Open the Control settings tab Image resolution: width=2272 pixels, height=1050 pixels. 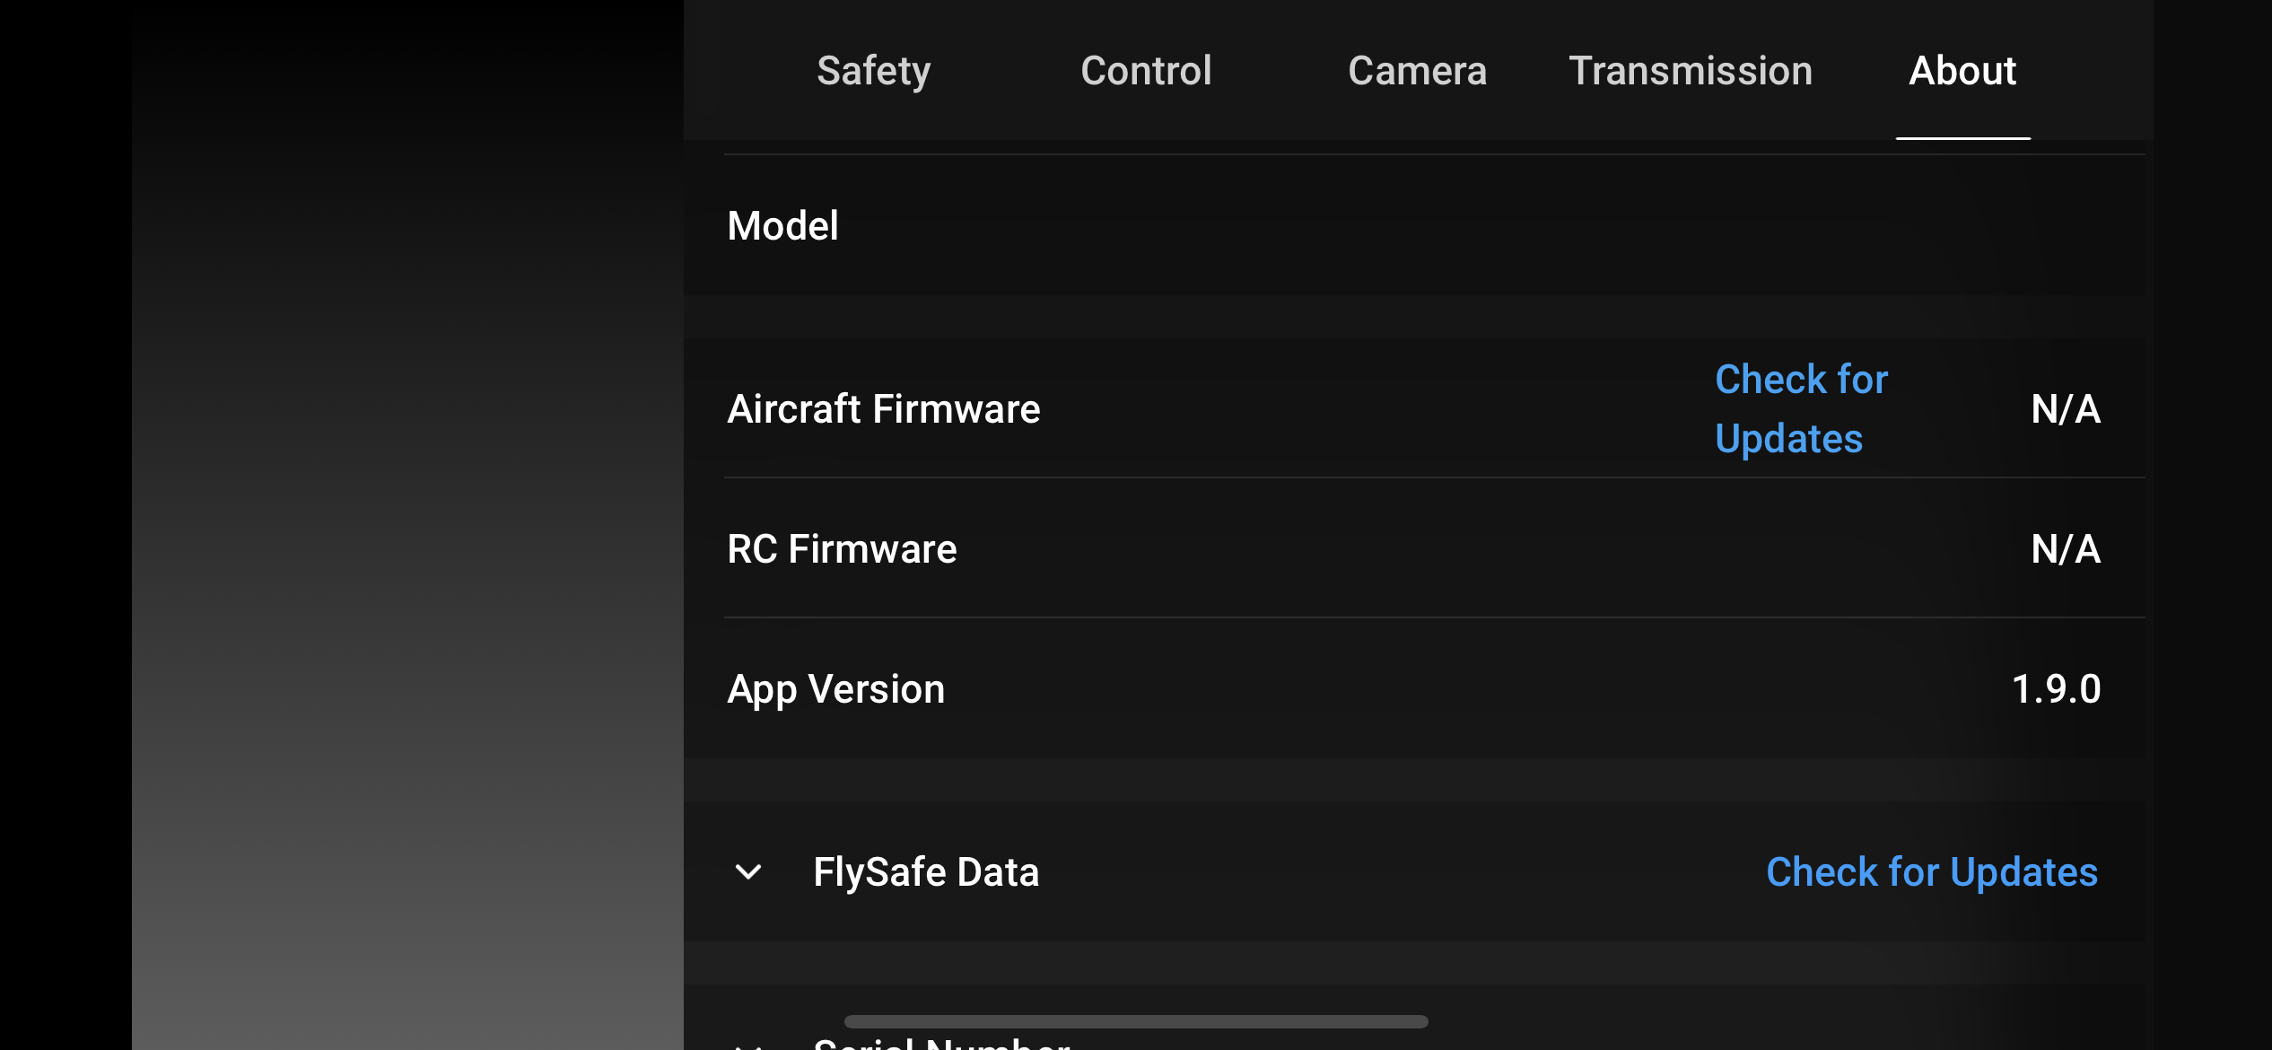click(x=1146, y=68)
